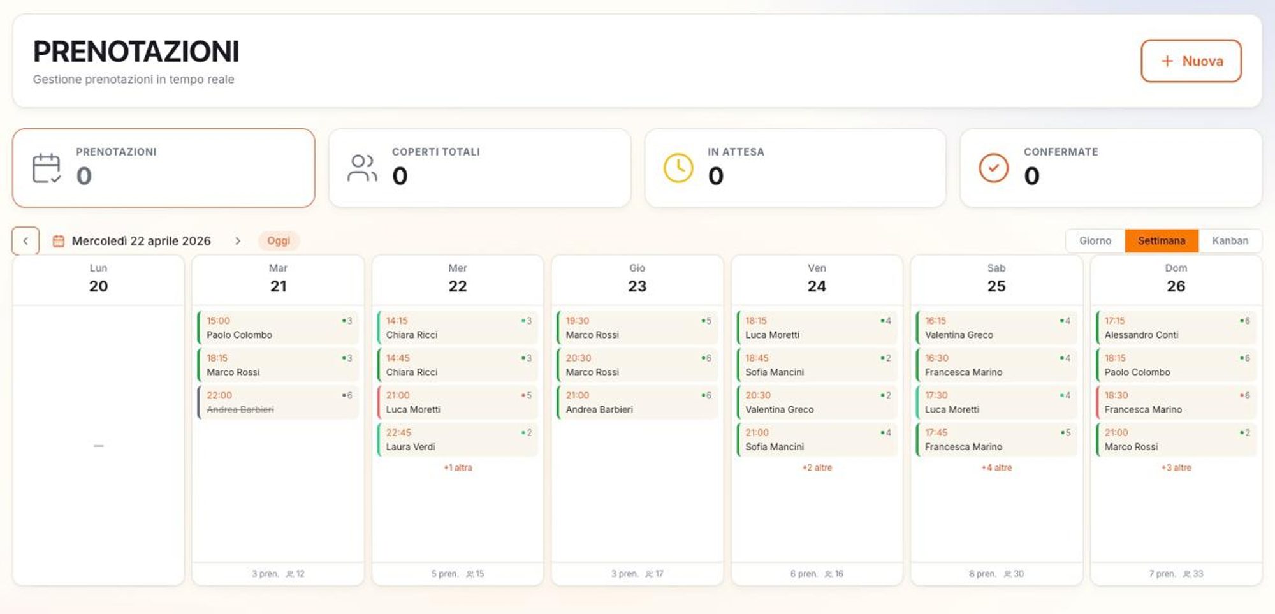Open 19:30 Marco Rossi booking on Thursday

637,328
